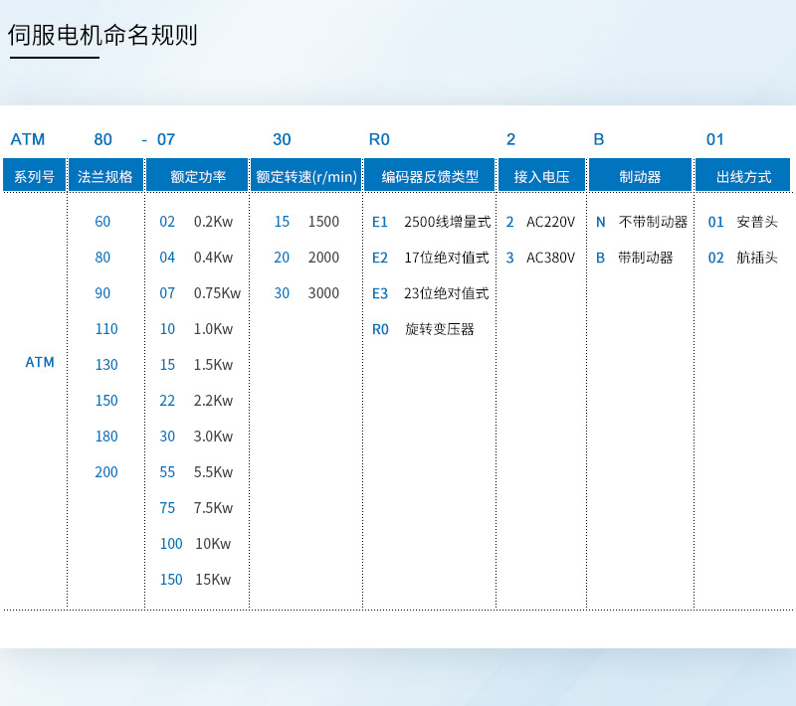Select the 0.75Kw rated power entry
796x706 pixels.
pos(217,293)
